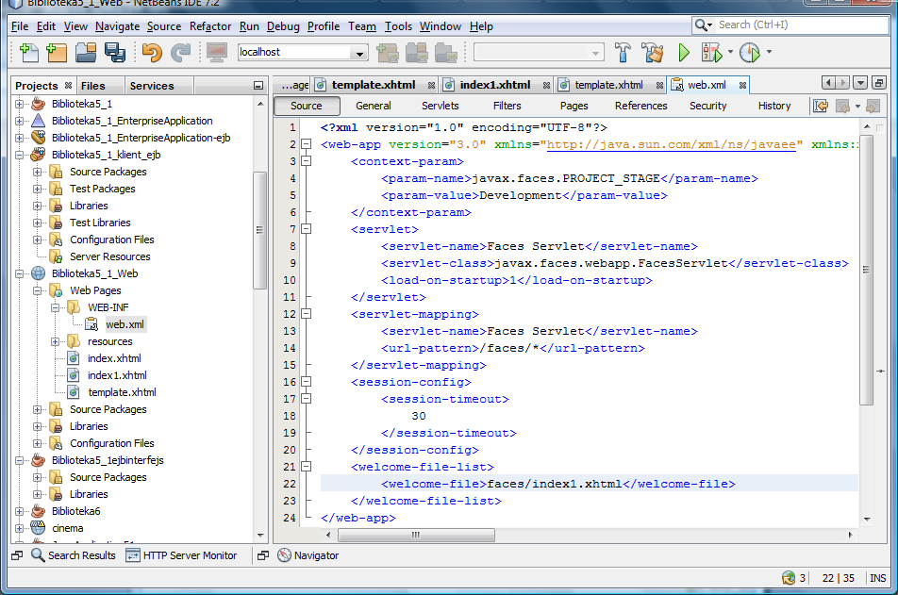The height and width of the screenshot is (595, 898).
Task: Switch to the General view button
Action: tap(374, 106)
